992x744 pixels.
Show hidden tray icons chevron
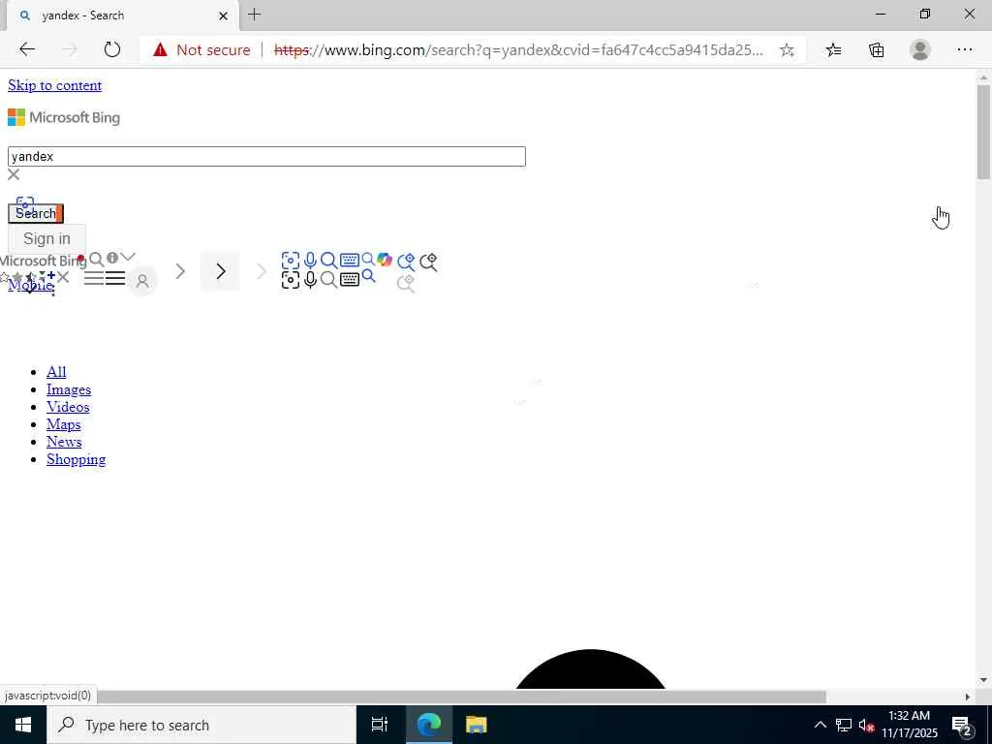820,725
